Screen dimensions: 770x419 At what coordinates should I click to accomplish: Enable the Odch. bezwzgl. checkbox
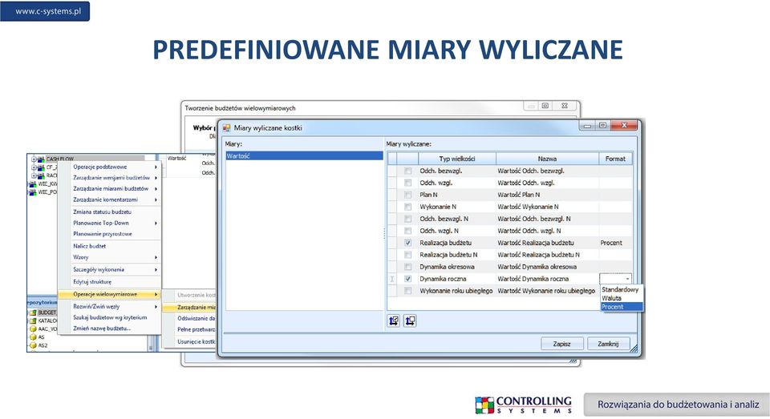click(x=407, y=171)
